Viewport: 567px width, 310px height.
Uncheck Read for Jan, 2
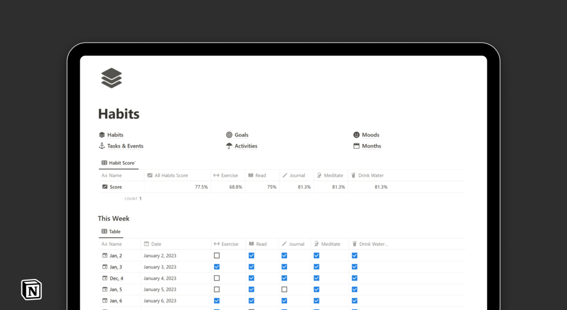(251, 255)
